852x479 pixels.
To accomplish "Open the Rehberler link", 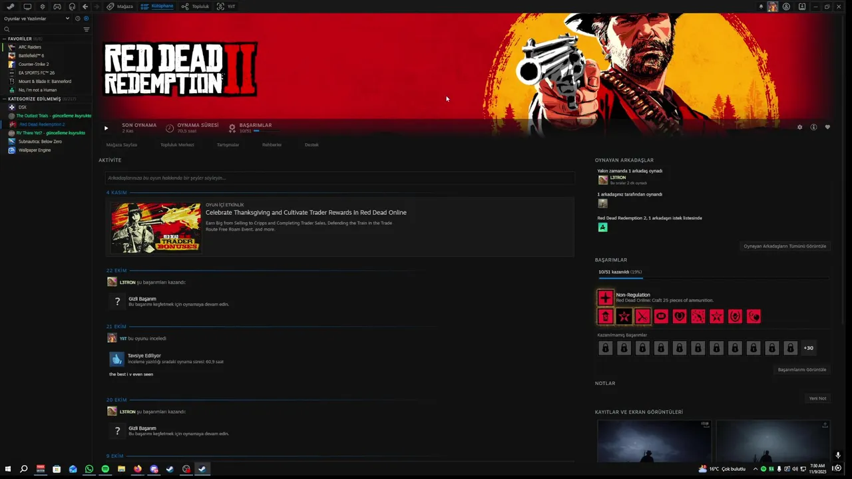I will click(x=272, y=144).
